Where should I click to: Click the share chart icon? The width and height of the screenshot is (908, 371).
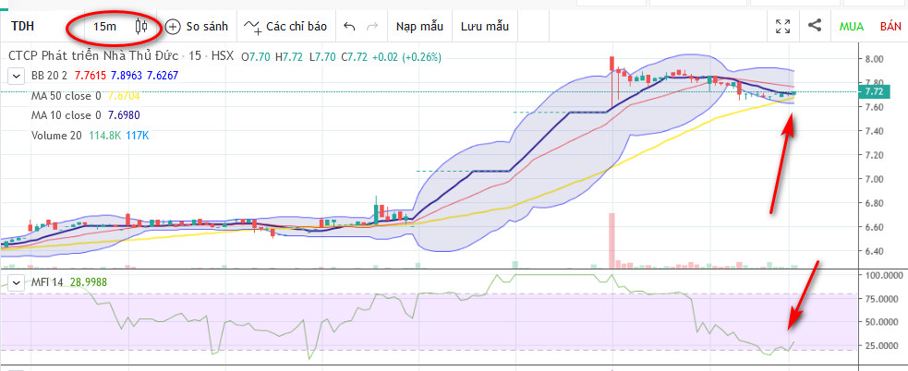coord(815,26)
